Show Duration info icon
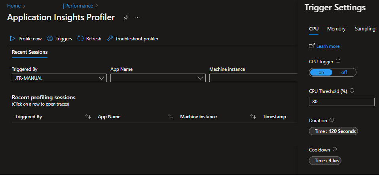This screenshot has height=176, width=379. tap(332, 120)
